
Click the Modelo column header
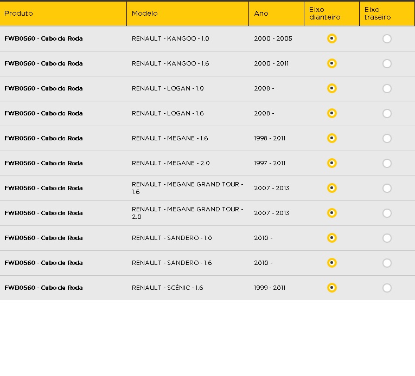tap(188, 14)
